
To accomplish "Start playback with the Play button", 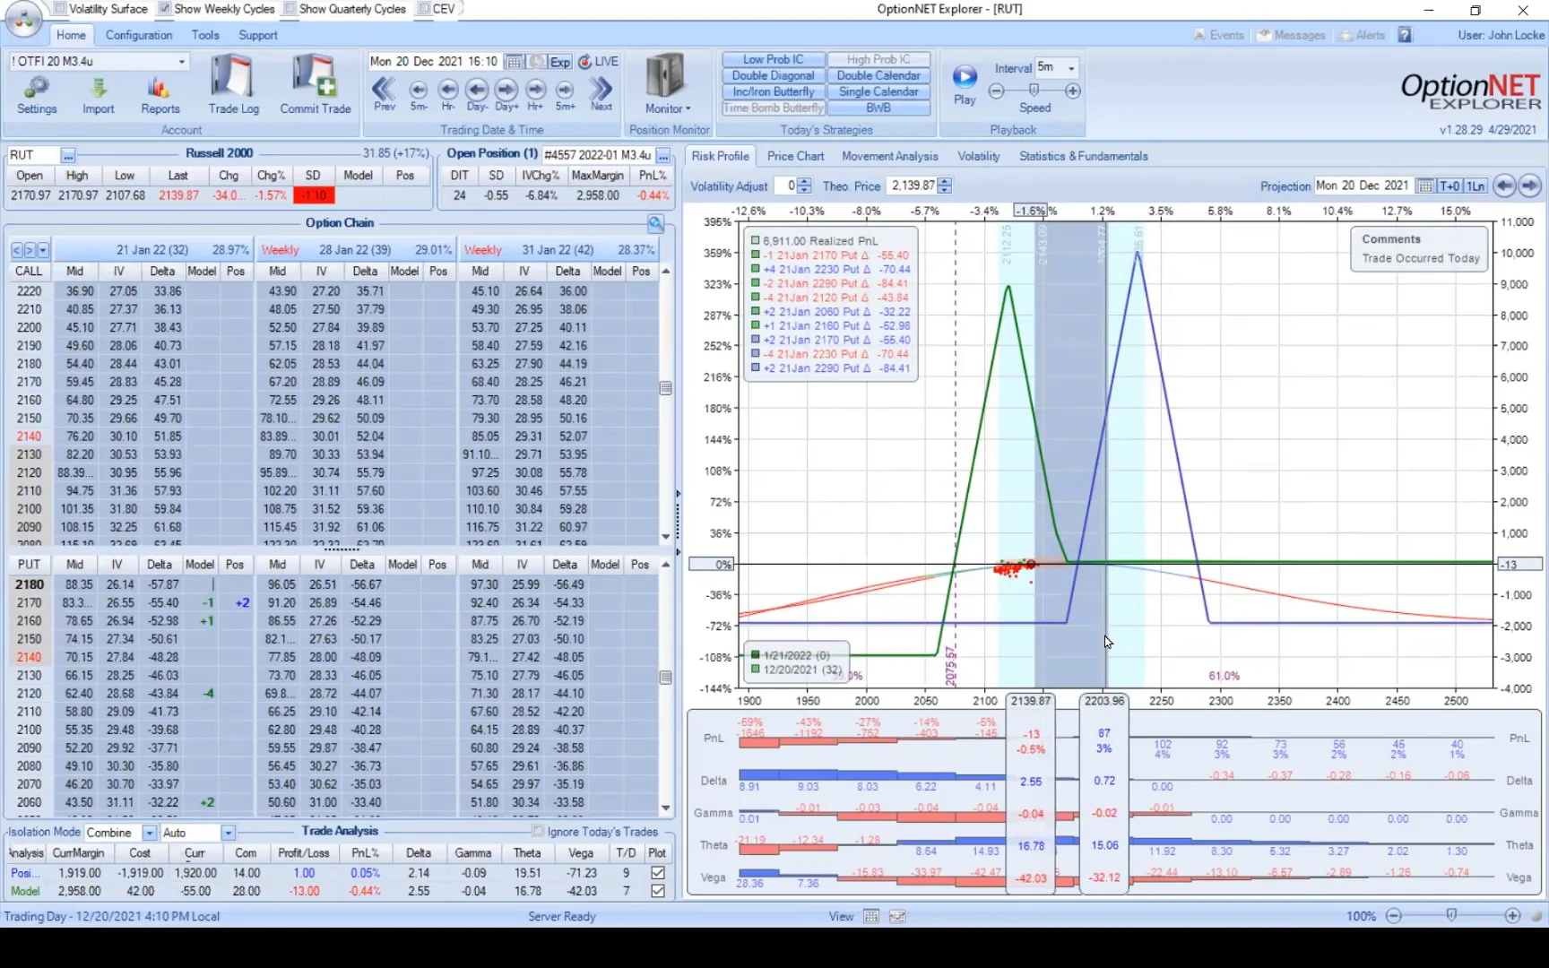I will (x=965, y=85).
